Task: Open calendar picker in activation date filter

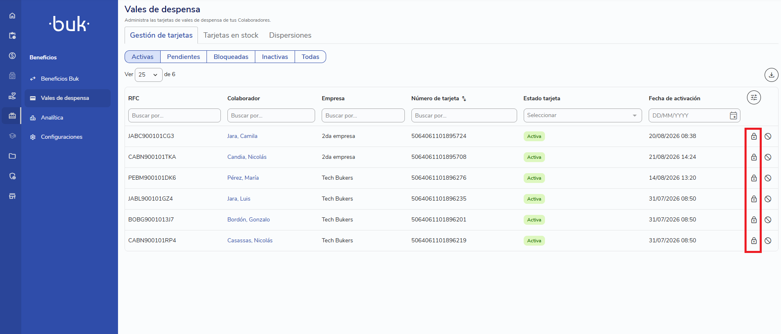Action: click(733, 115)
